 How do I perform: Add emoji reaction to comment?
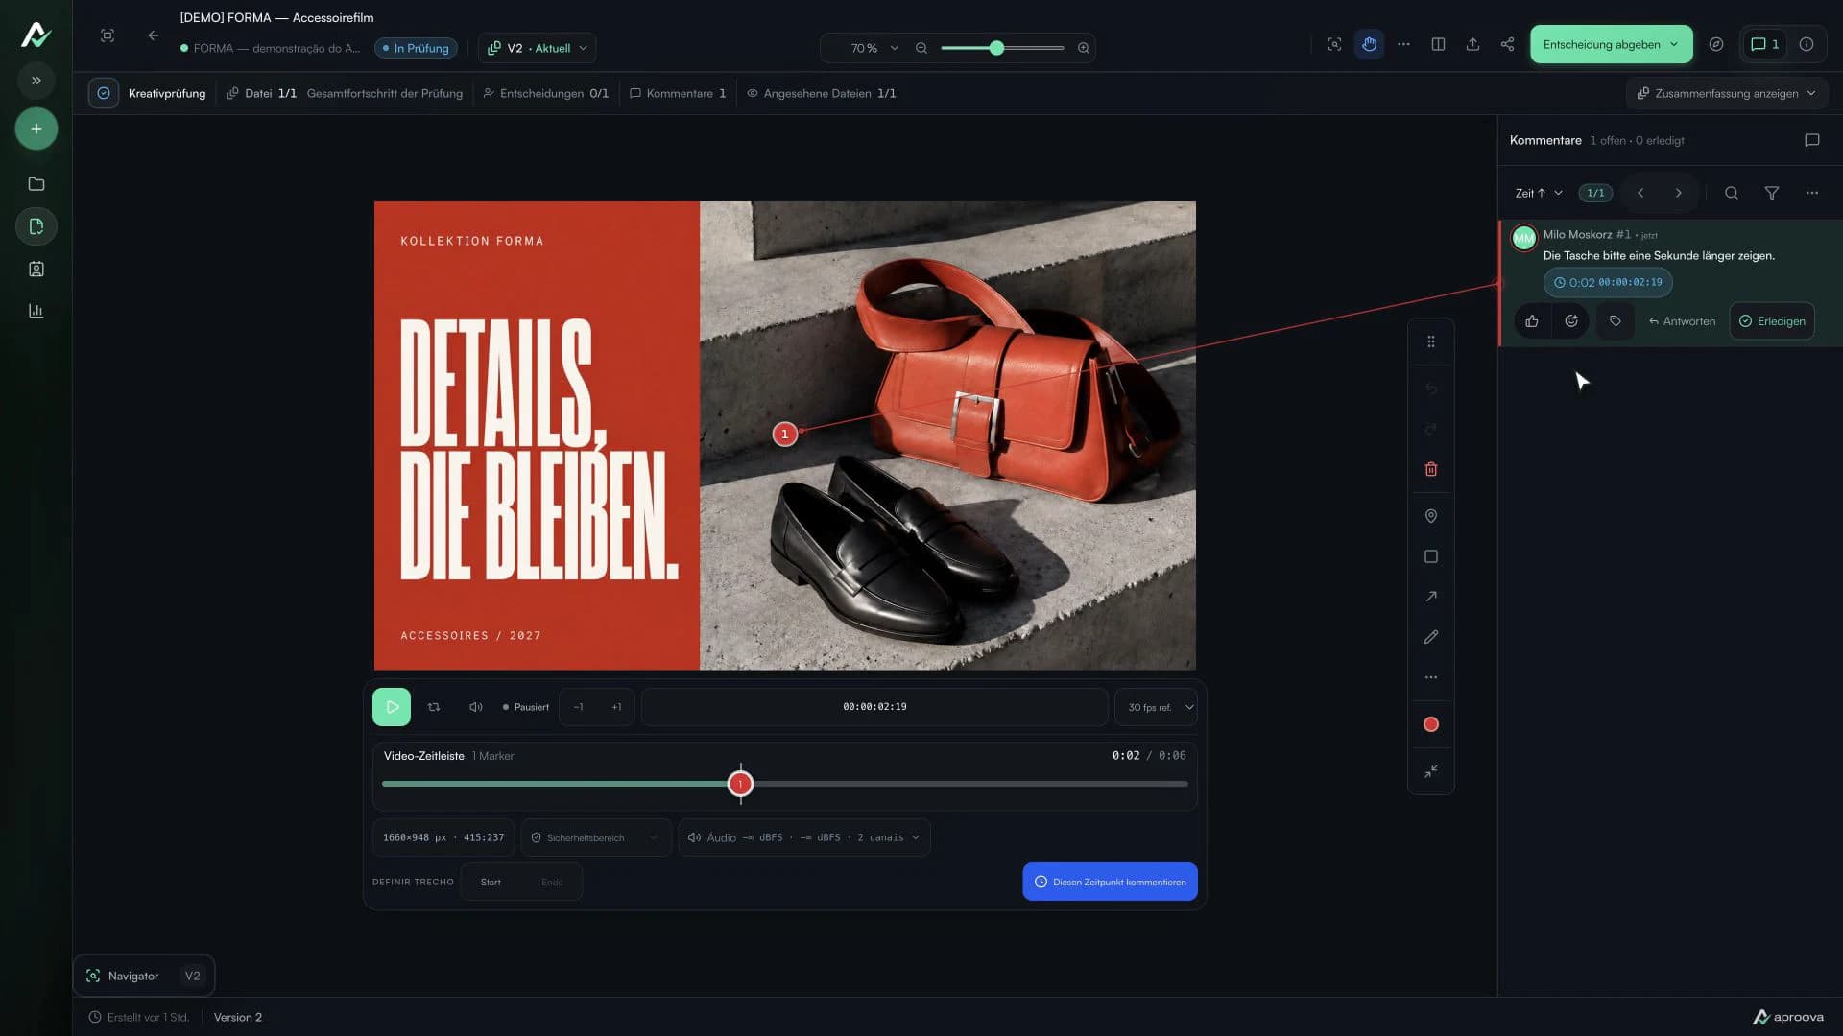click(x=1571, y=321)
